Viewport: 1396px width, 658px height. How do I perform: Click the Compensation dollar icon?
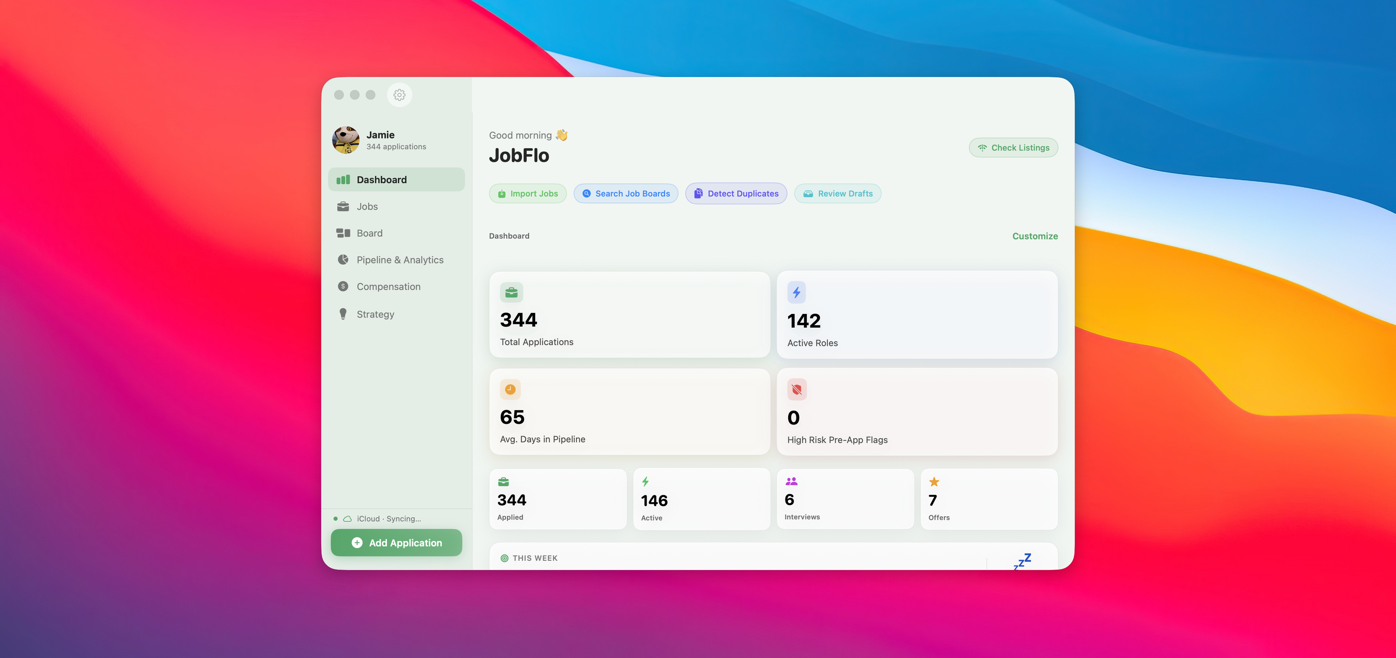(343, 286)
